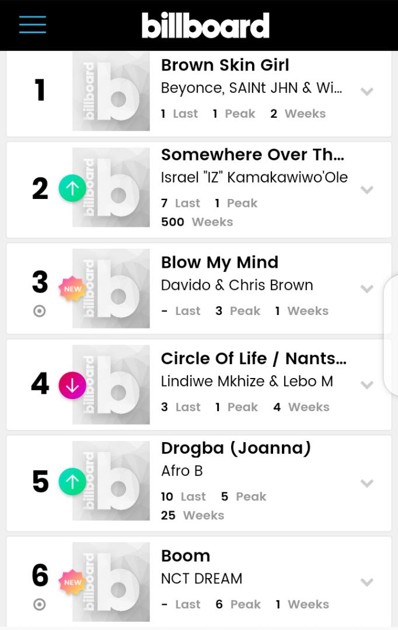The image size is (398, 630).
Task: Click the magenta down-arrow beside position 4
Action: [x=72, y=386]
